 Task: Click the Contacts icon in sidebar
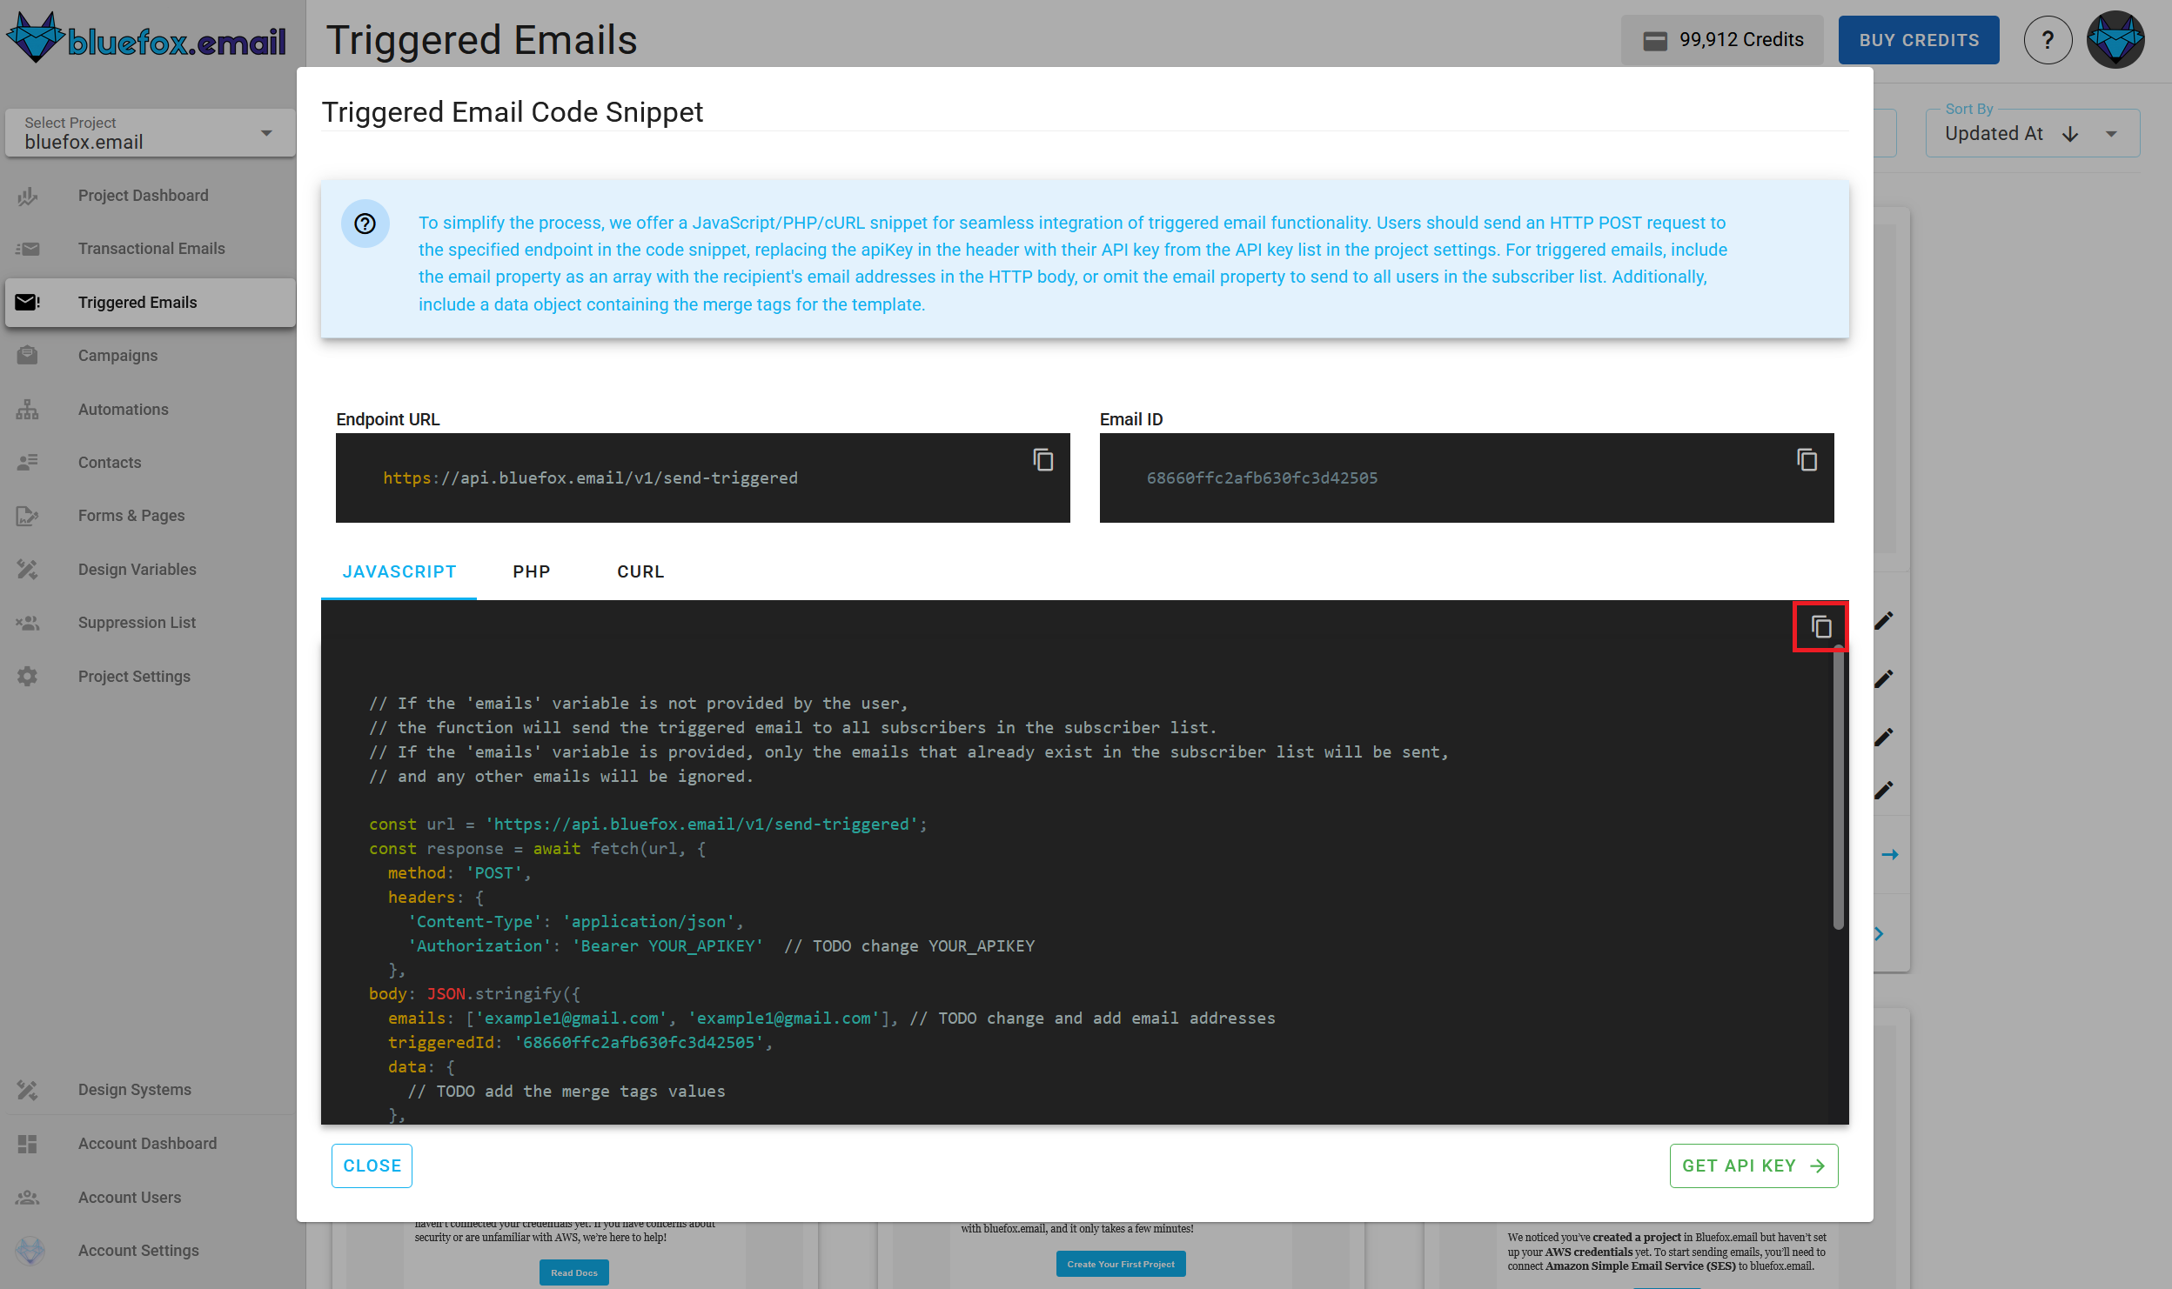point(28,462)
